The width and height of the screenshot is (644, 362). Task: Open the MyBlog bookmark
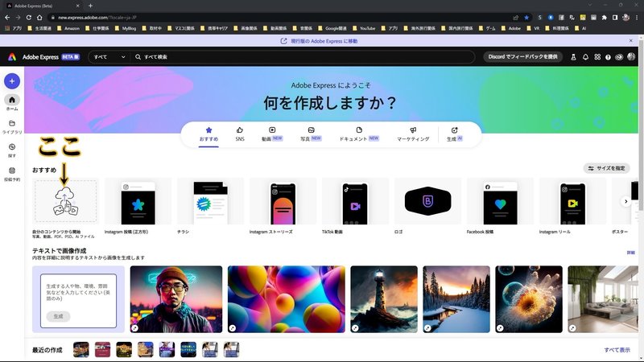[126, 28]
